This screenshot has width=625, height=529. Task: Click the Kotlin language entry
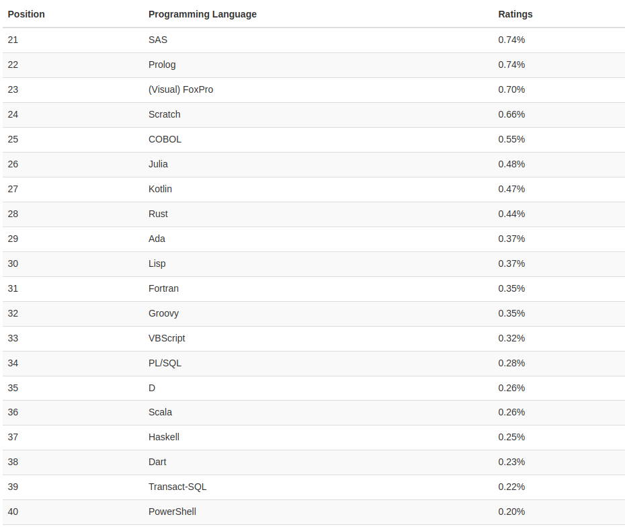pyautogui.click(x=160, y=189)
